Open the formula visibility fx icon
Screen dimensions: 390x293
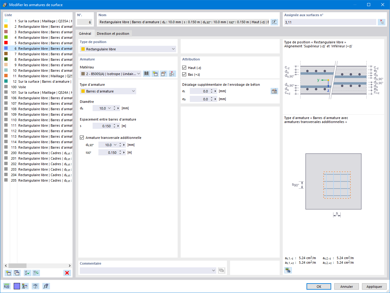tap(46, 286)
